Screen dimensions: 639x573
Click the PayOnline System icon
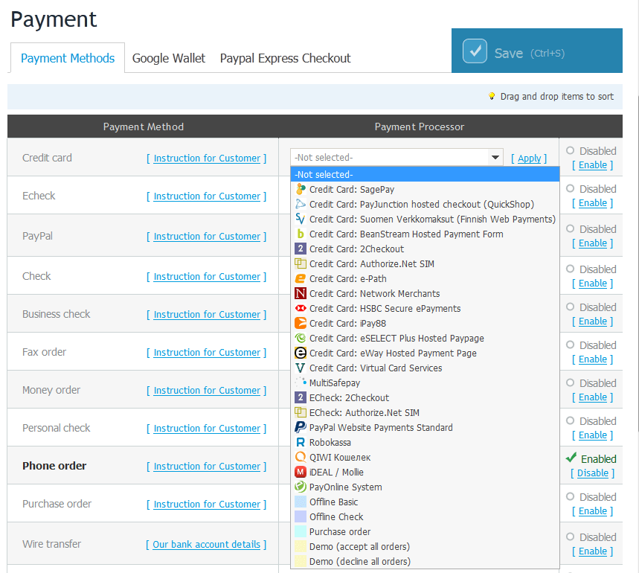tap(301, 487)
